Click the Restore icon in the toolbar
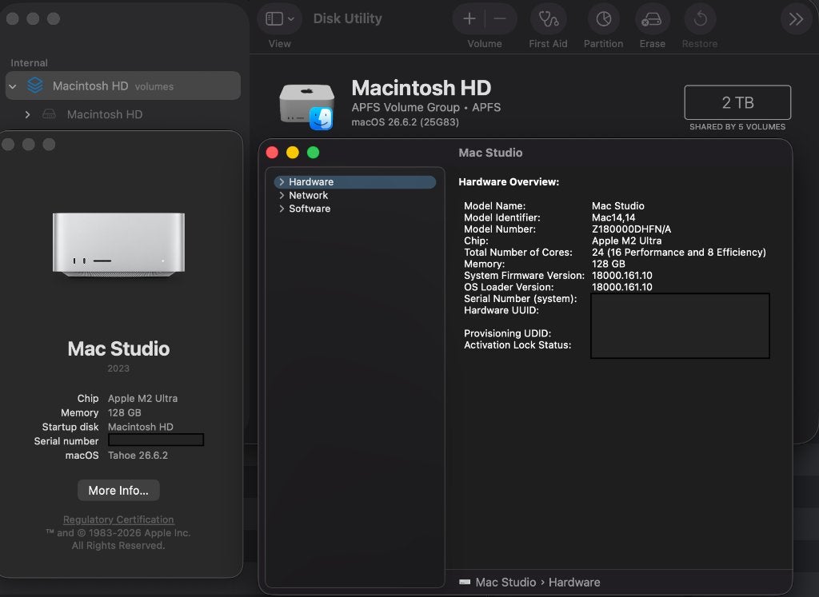The height and width of the screenshot is (597, 819). tap(700, 19)
